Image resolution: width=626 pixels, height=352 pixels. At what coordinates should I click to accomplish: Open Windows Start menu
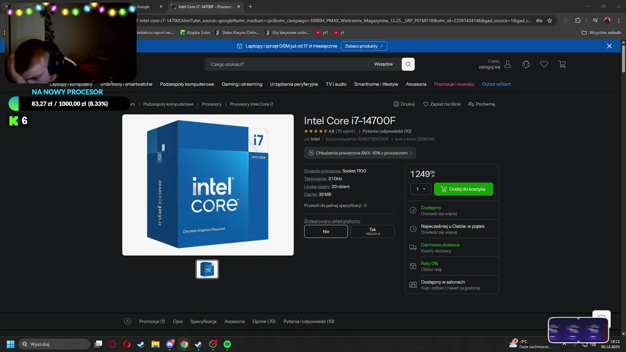pos(10,344)
